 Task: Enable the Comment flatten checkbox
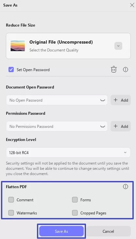click(x=11, y=200)
